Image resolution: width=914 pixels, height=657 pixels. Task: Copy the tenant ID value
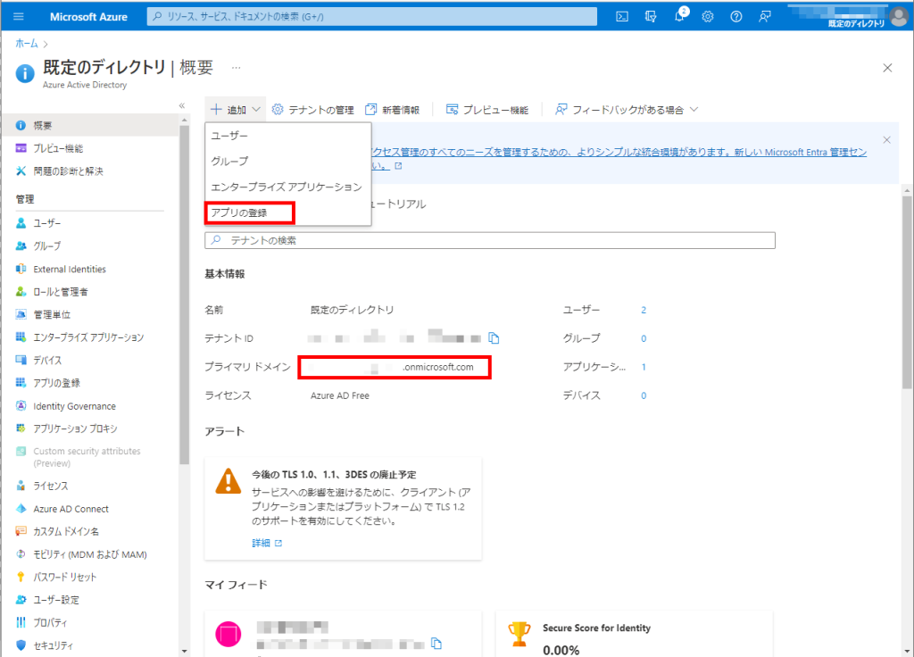tap(494, 338)
